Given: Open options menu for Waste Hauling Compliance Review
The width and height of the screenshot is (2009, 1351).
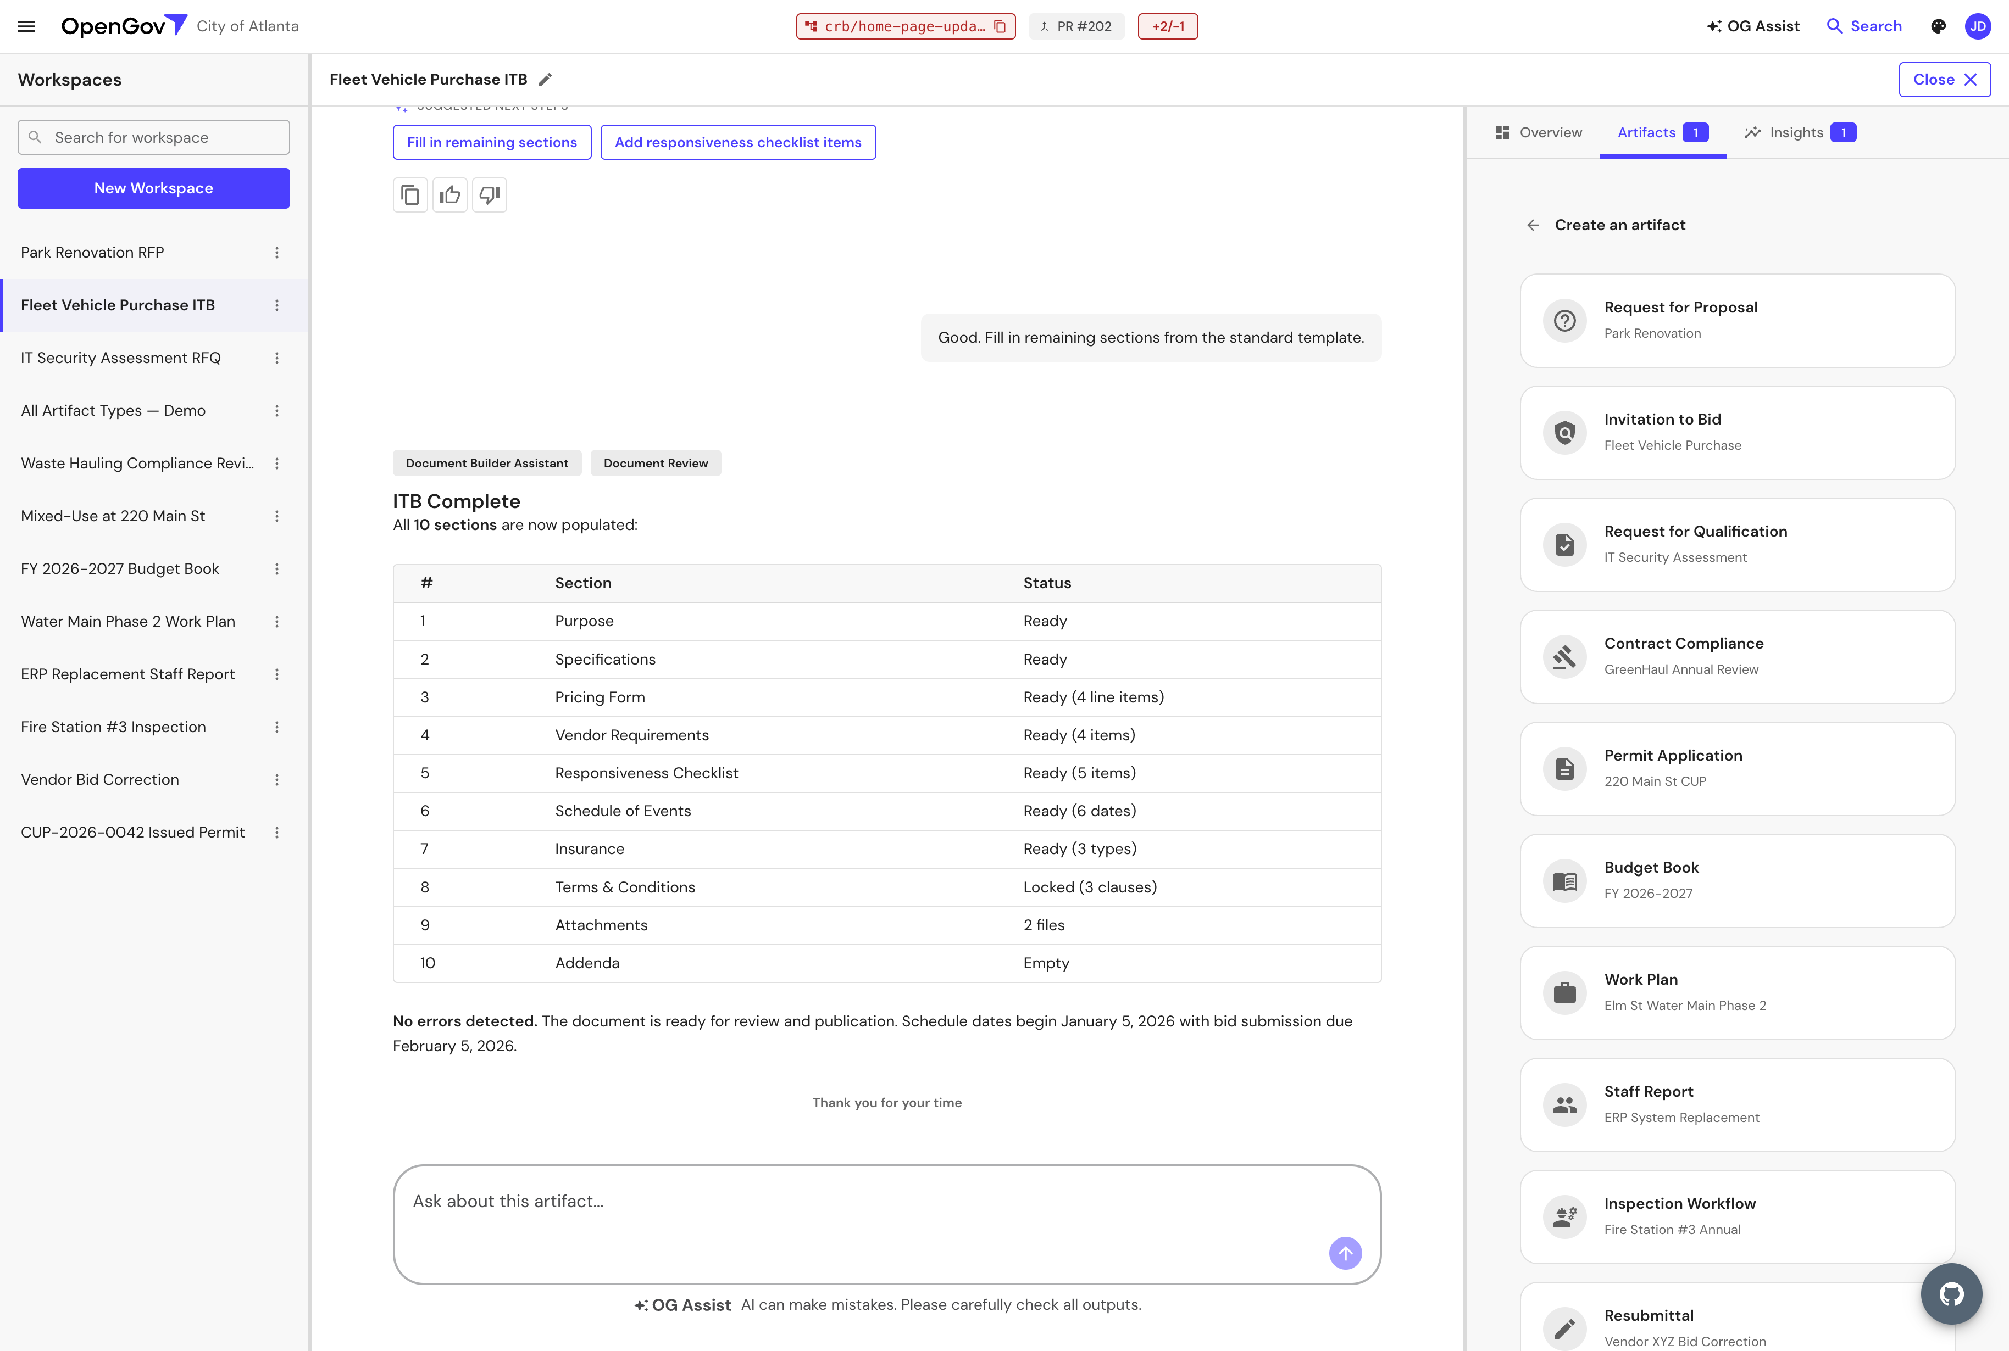Looking at the screenshot, I should point(276,464).
